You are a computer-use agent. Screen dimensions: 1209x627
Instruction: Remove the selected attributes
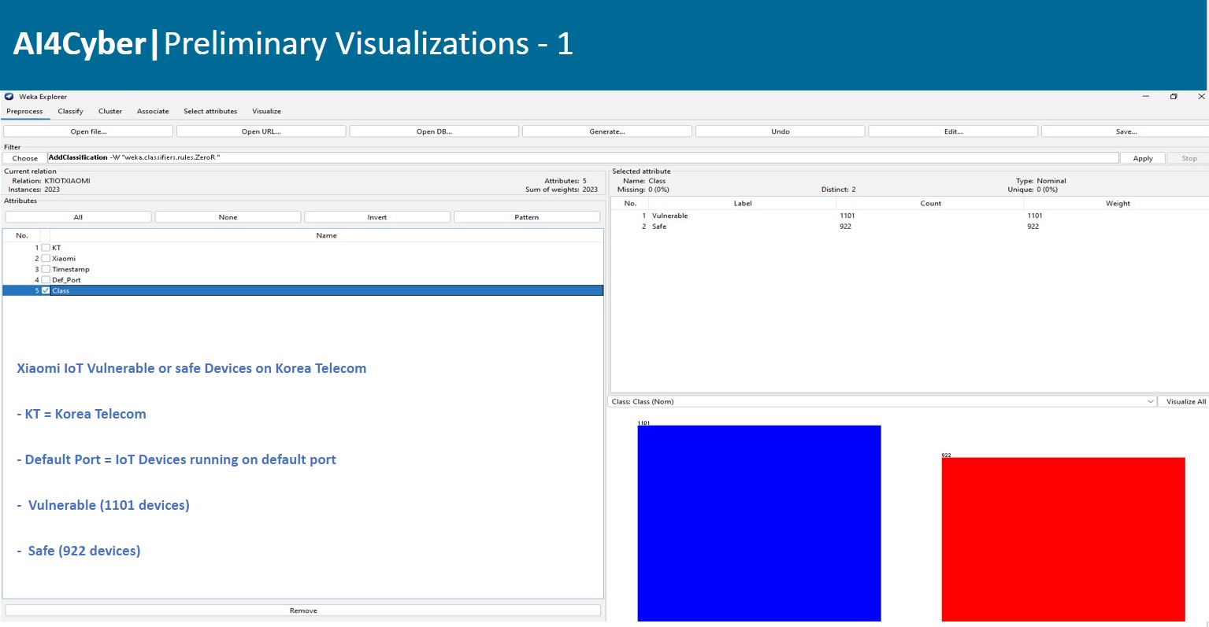coord(303,610)
